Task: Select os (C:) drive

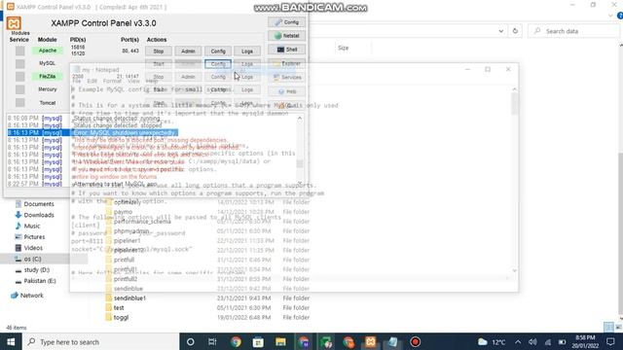Action: pos(32,260)
